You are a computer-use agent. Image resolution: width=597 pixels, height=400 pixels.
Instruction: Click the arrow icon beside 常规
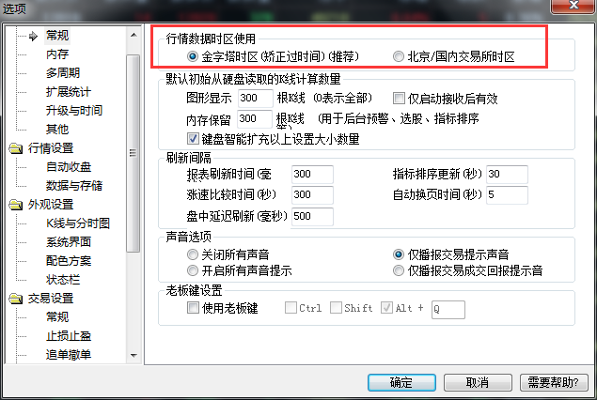coord(34,36)
